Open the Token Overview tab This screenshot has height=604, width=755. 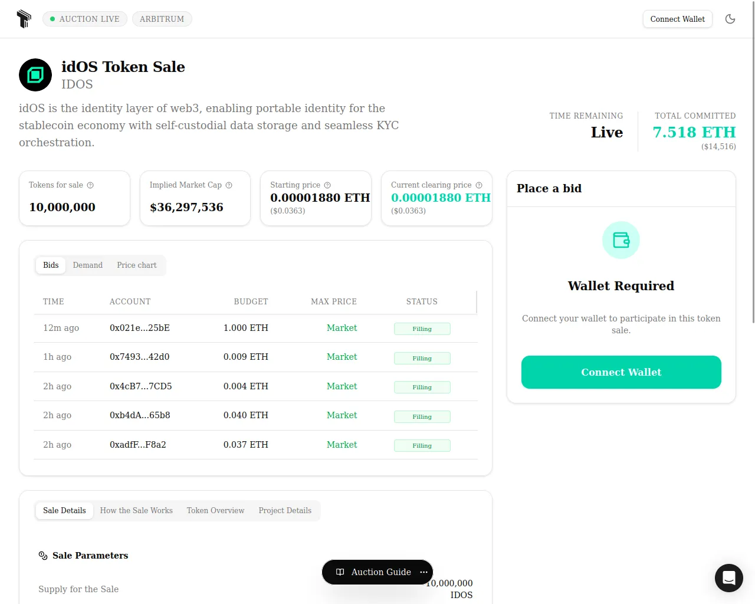[215, 511]
